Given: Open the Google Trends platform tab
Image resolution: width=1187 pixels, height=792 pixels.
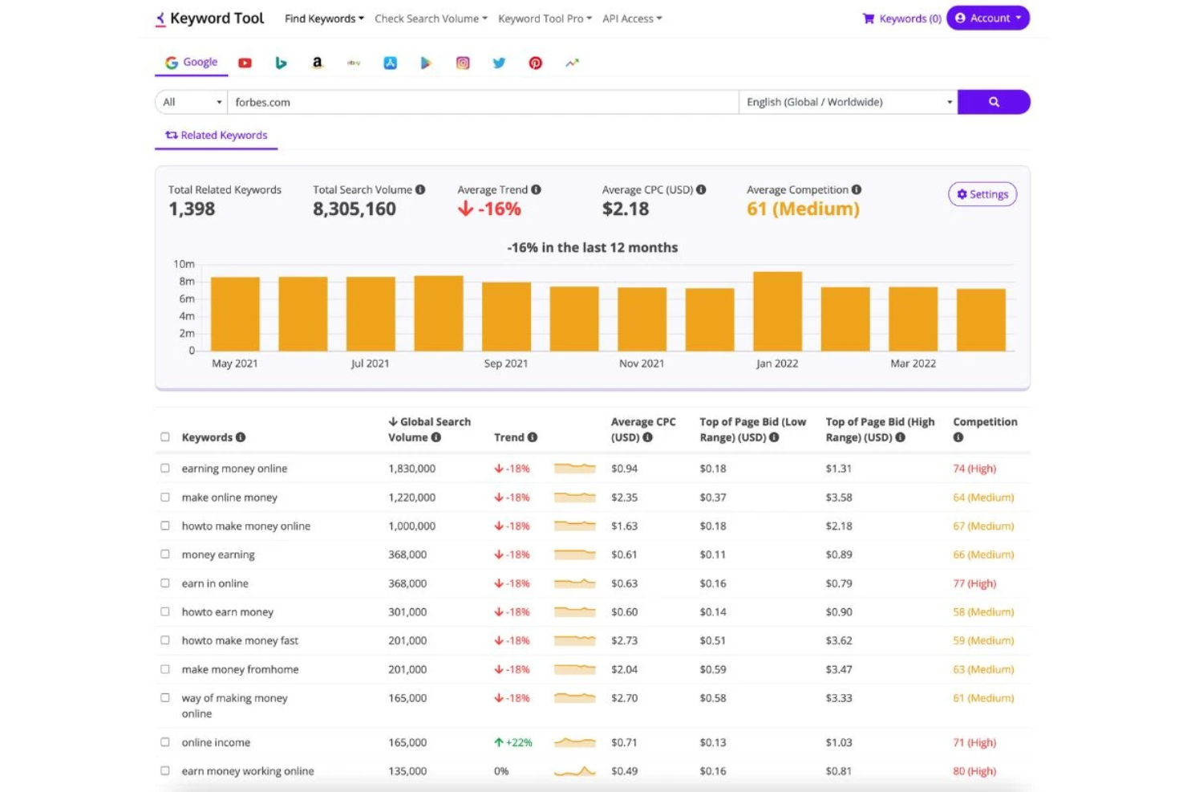Looking at the screenshot, I should 572,63.
